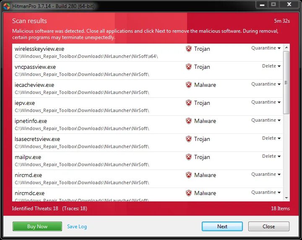Click the Identified Threats: 18 status text
This screenshot has height=240, width=302.
click(x=35, y=209)
